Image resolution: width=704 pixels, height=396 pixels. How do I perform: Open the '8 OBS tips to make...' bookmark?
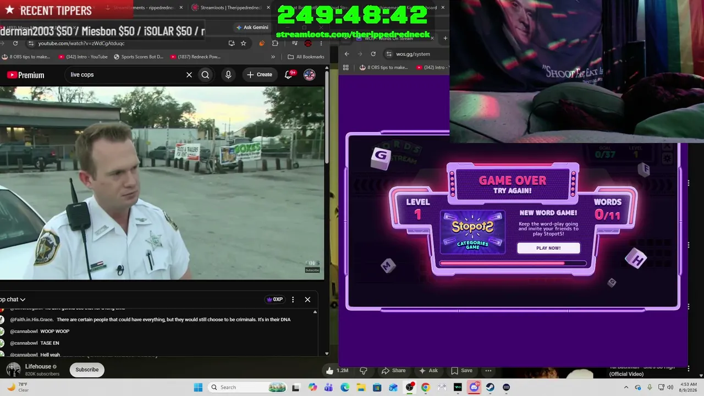click(x=26, y=57)
